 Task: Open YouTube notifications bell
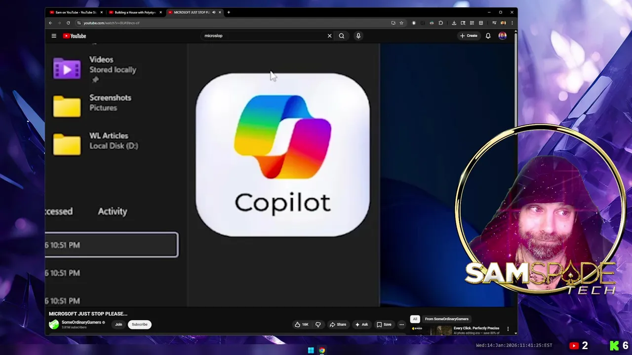click(x=488, y=35)
